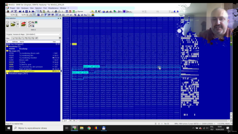Click the save floppy disk icon
Image resolution: width=238 pixels, height=134 pixels.
pyautogui.click(x=7, y=26)
